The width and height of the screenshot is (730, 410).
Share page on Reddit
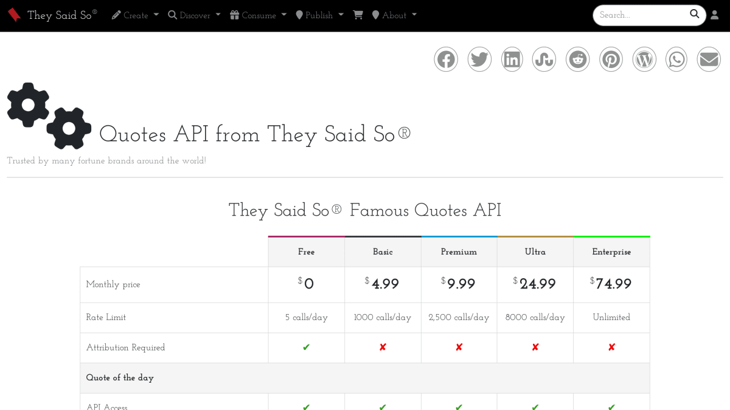tap(578, 60)
